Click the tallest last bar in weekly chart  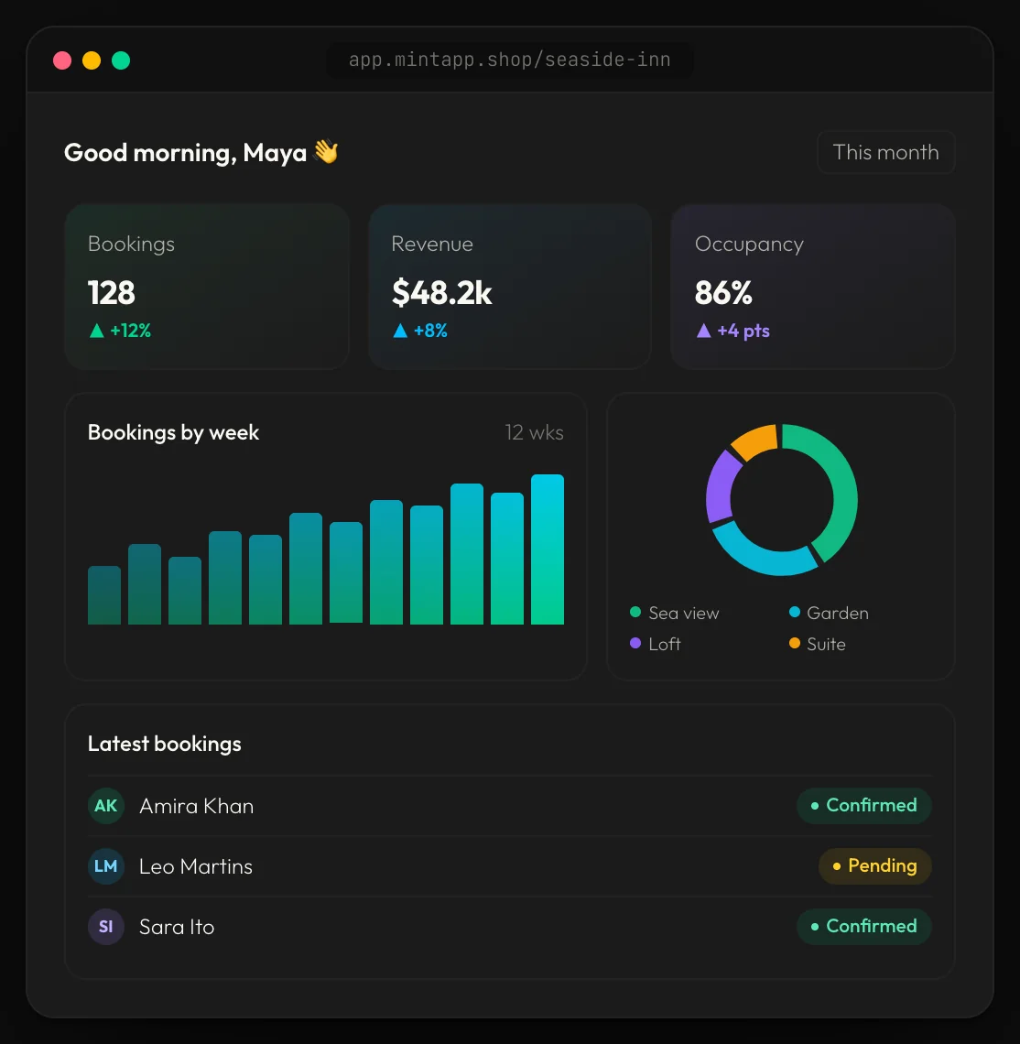pos(548,549)
